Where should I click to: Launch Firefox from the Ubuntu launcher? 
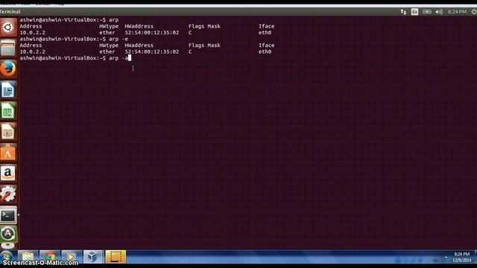(x=8, y=68)
